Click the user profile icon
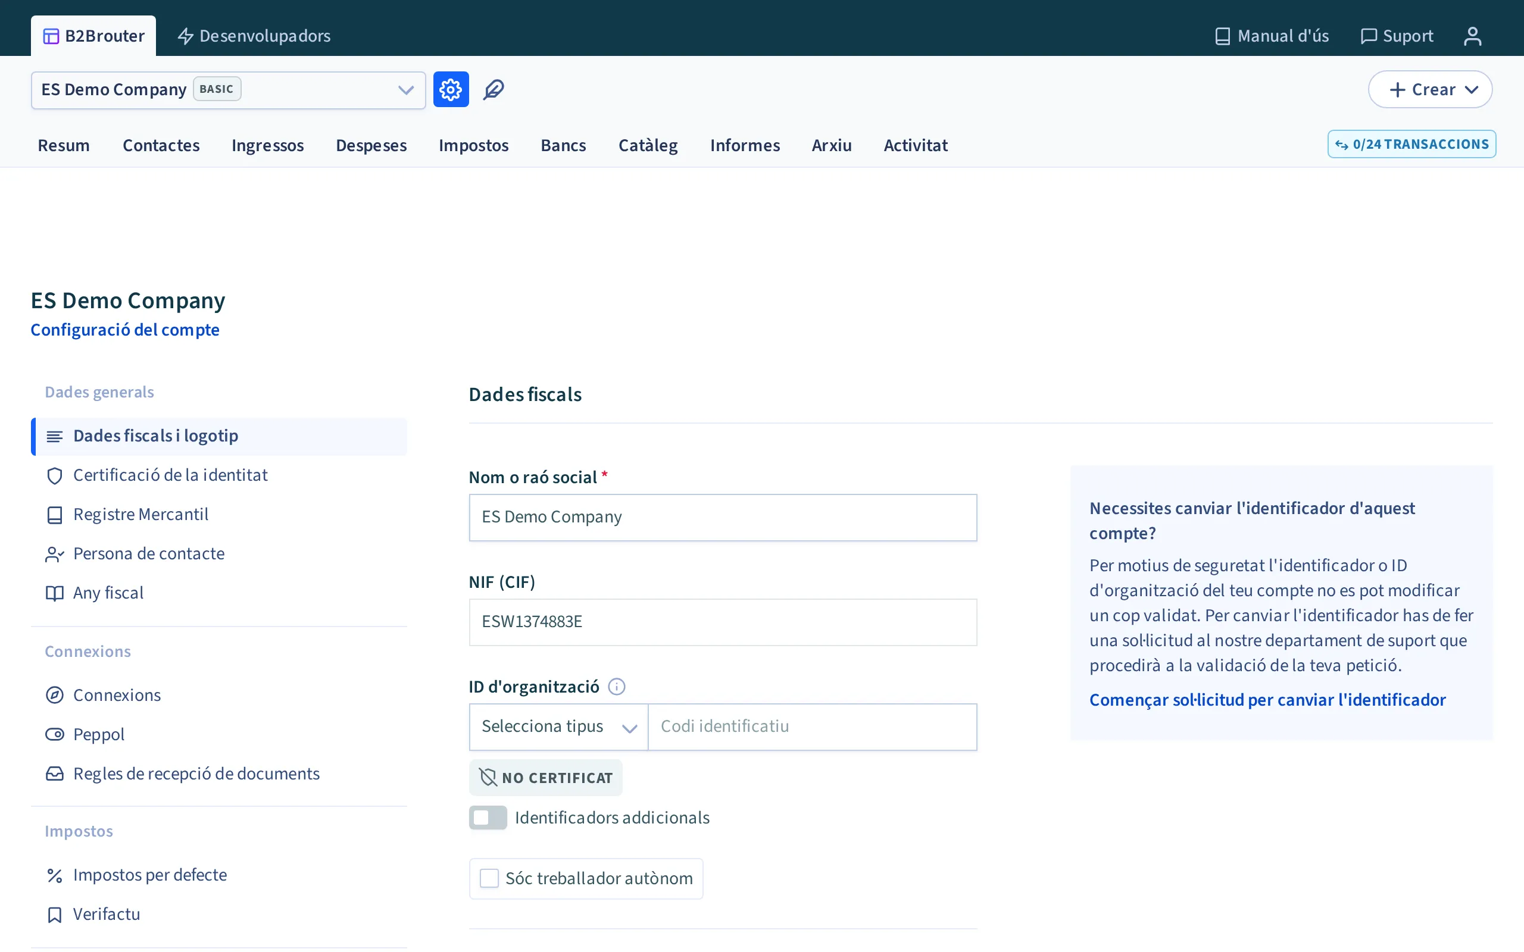1524x952 pixels. coord(1472,36)
